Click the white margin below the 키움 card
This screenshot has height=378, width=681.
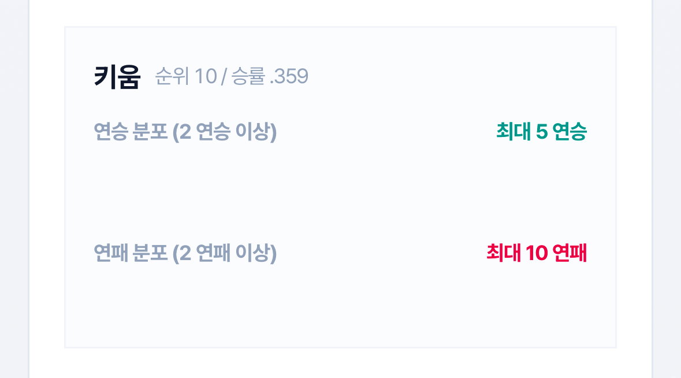[340, 363]
